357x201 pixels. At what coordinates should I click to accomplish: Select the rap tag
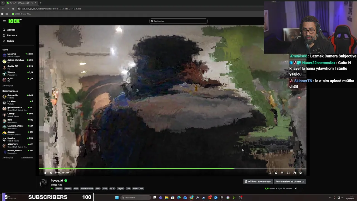tap(128, 189)
